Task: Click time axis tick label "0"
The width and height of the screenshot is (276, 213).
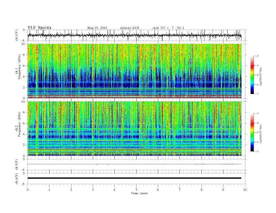Action: tap(28, 190)
